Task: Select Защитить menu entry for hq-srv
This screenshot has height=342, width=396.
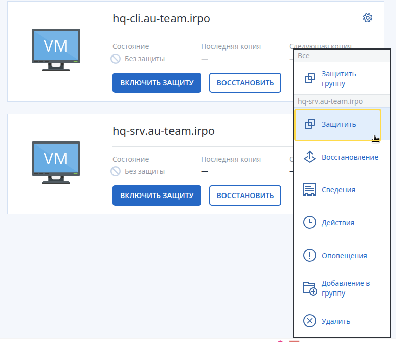Action: pyautogui.click(x=337, y=124)
